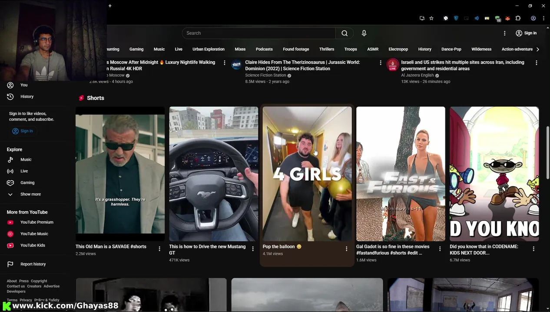Open options for Old Man SAVAGE short
Screen dimensions: 550x312
(x=159, y=249)
